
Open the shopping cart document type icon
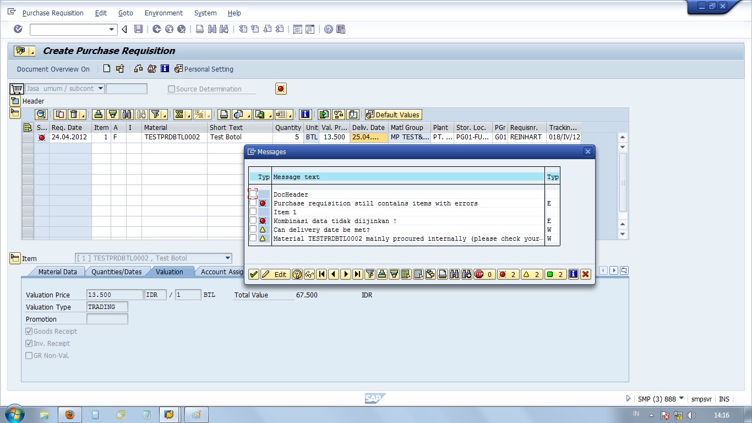coord(17,89)
